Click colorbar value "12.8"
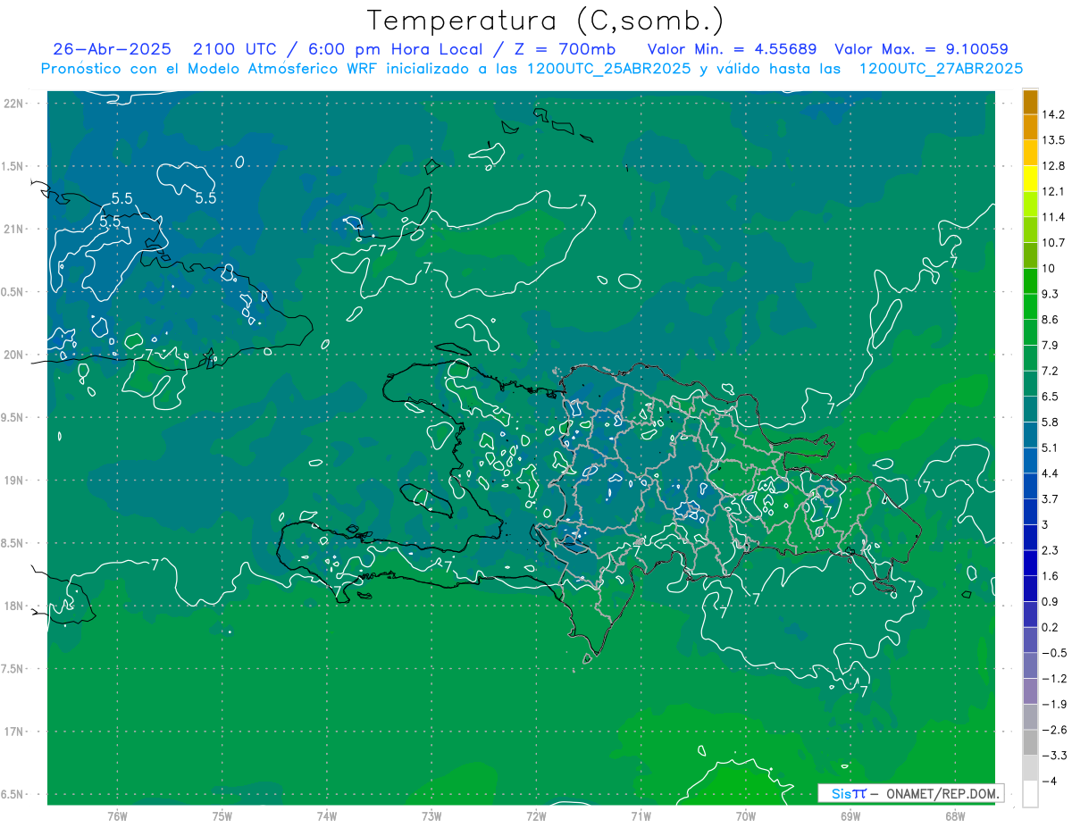 point(1053,165)
